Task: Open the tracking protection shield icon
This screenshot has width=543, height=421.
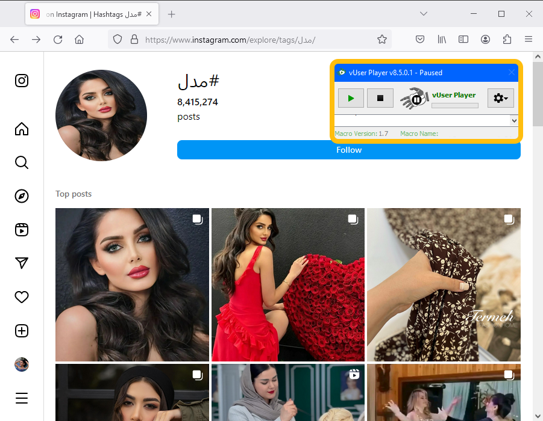Action: [x=118, y=40]
